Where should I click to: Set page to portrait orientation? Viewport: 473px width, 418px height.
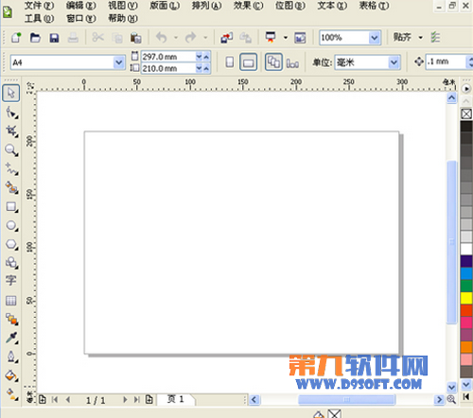click(x=230, y=61)
